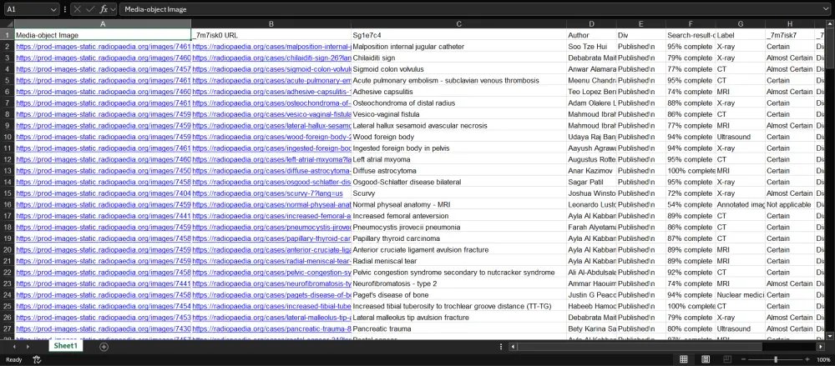835x366 pixels.
Task: Click the zoom slider handle
Action: tap(776, 359)
